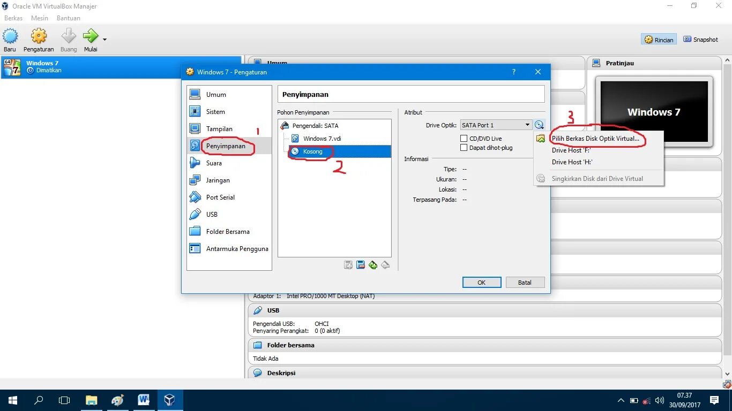732x411 pixels.
Task: Click OK in the Pengaturan dialog
Action: [482, 283]
